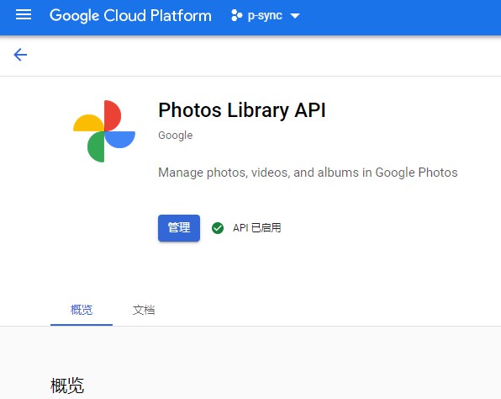
Task: Click the Manage photos description text
Action: (x=308, y=173)
